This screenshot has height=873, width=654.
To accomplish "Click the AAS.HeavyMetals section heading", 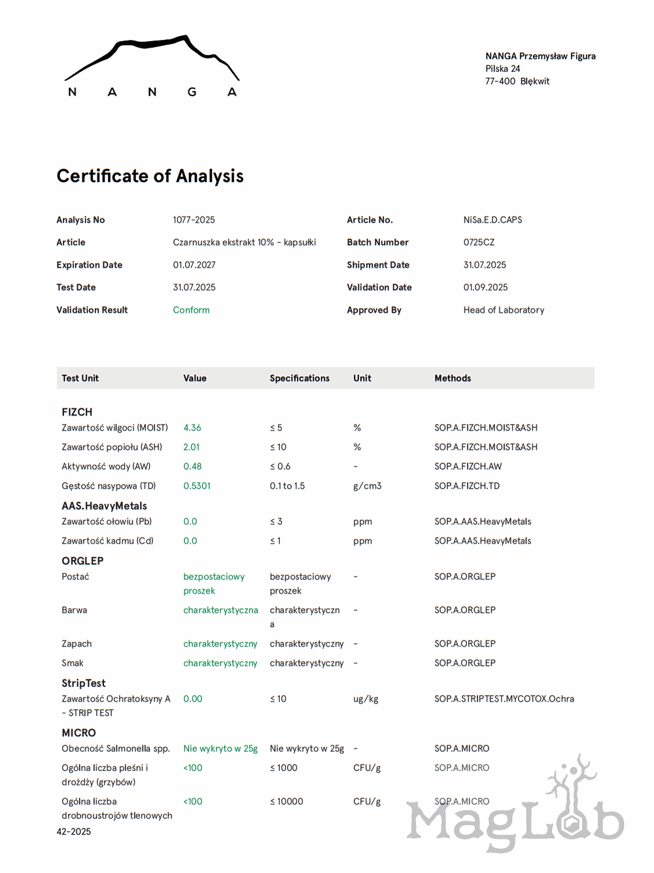I will click(104, 506).
